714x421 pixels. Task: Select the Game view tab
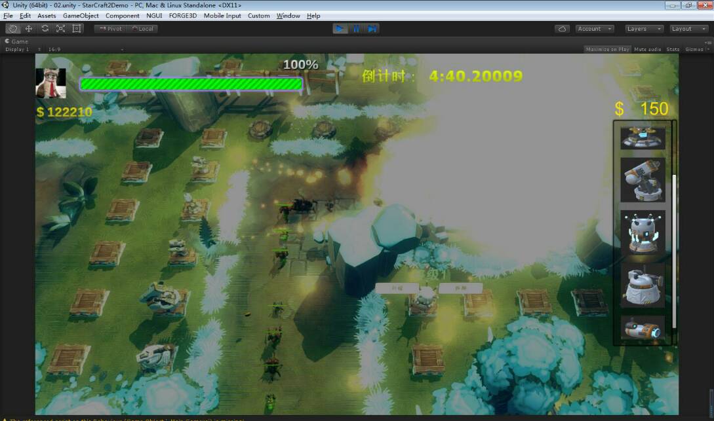[16, 41]
